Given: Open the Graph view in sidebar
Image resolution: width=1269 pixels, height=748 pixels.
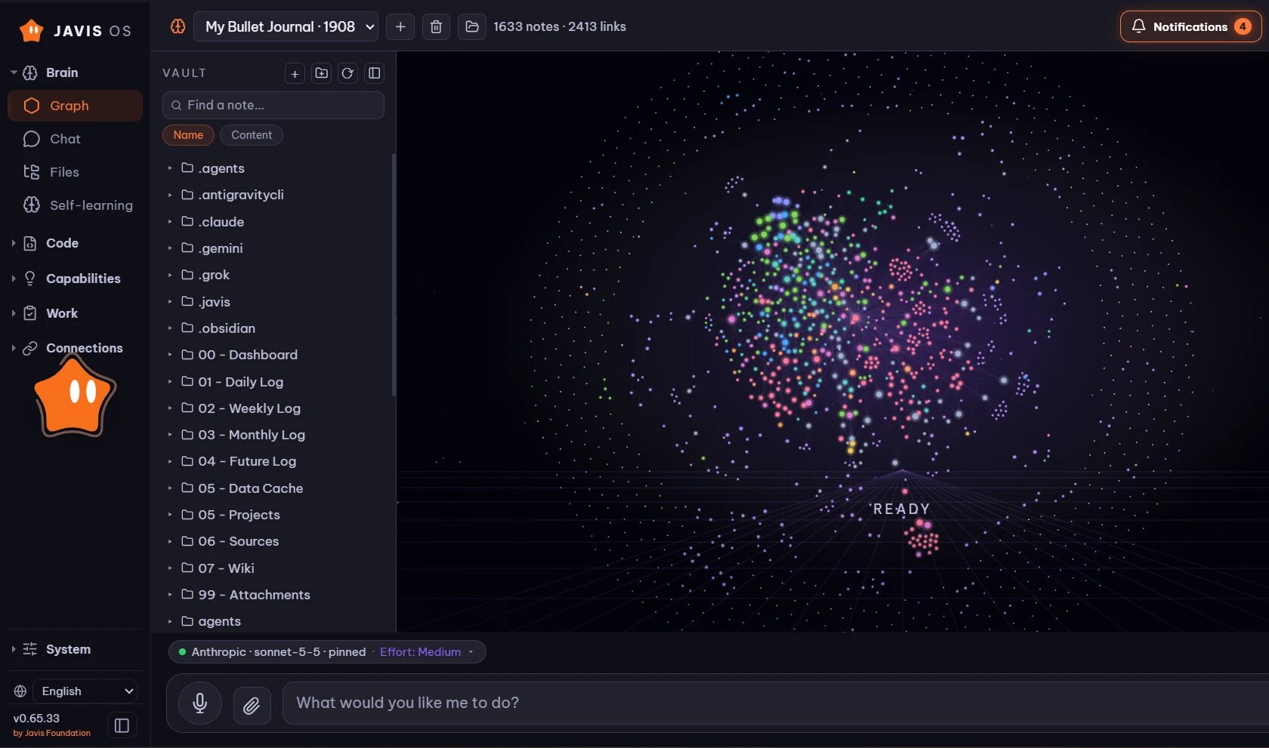Looking at the screenshot, I should tap(75, 106).
